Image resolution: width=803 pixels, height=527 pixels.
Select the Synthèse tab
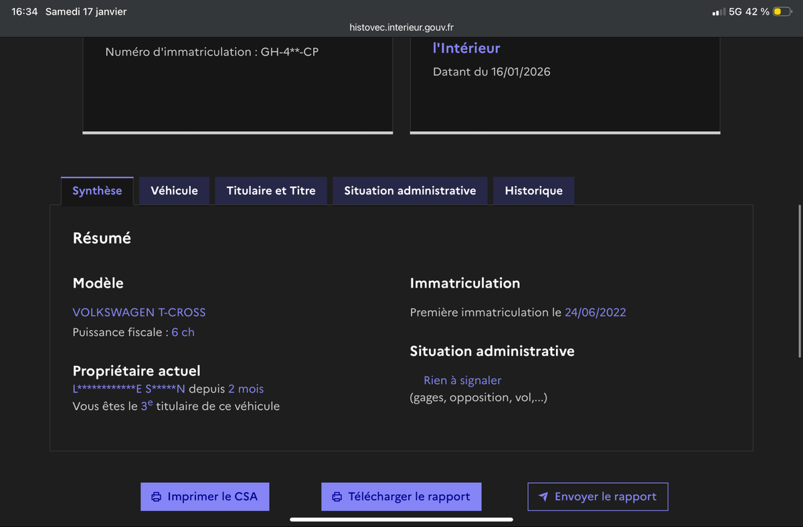click(97, 191)
